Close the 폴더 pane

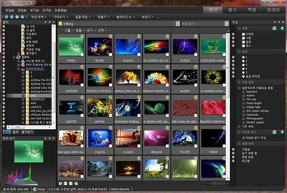pos(53,22)
